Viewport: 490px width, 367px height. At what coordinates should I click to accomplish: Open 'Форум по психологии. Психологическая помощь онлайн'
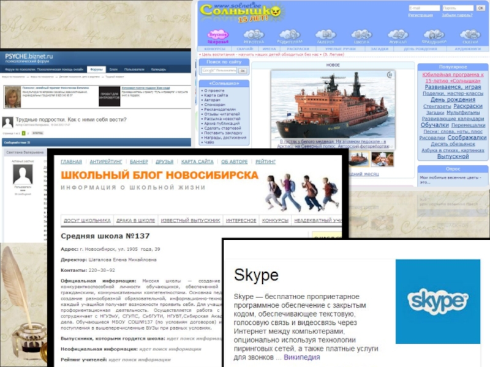(44, 69)
